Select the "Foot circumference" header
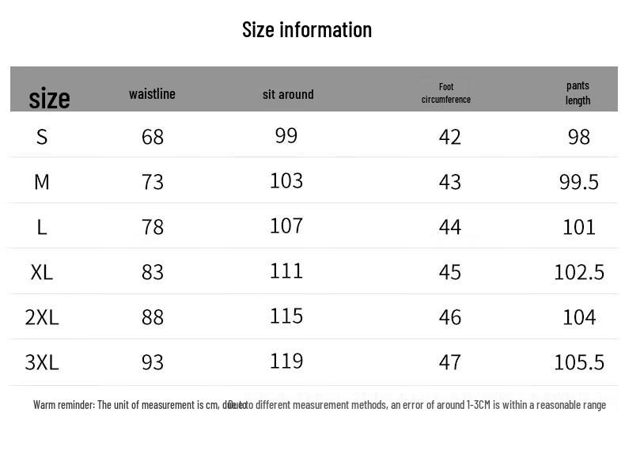625x469 pixels. (446, 93)
